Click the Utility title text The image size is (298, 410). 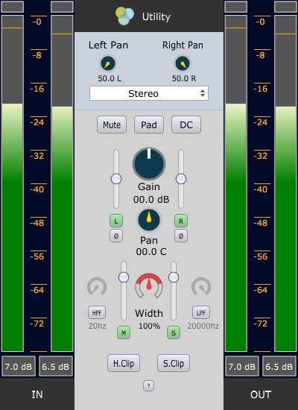tap(156, 16)
